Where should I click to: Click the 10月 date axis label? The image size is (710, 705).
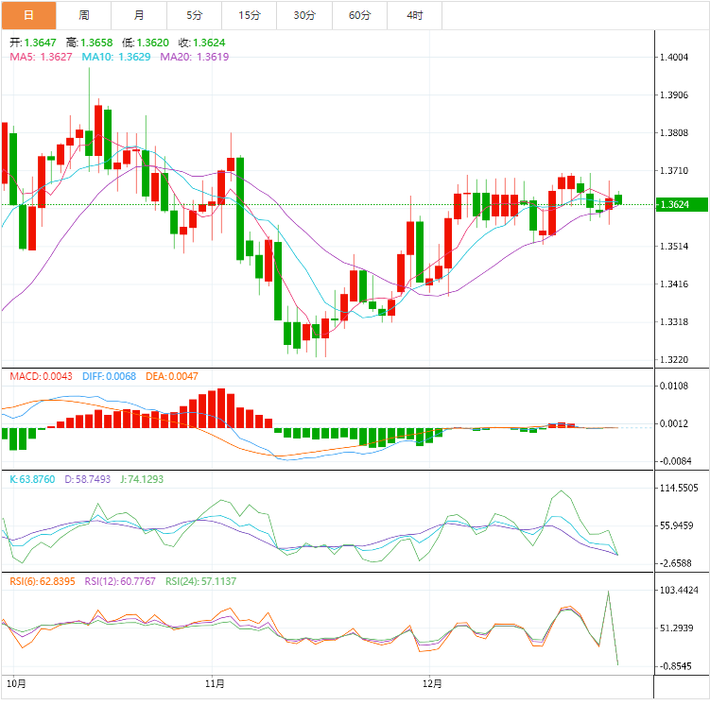point(17,683)
